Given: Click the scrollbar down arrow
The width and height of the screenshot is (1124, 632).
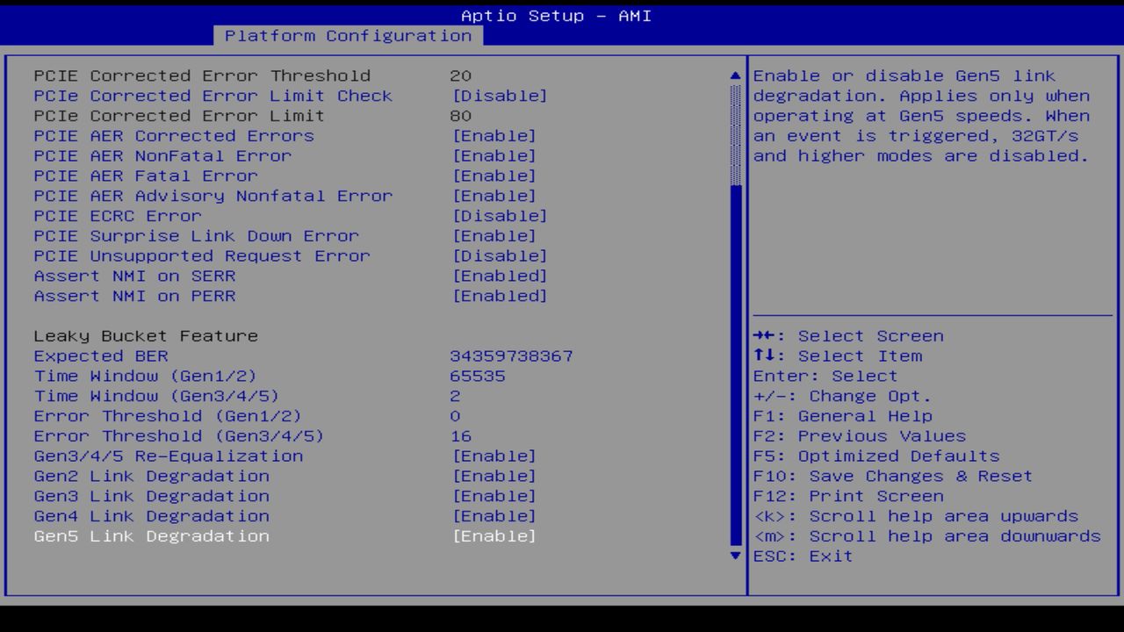Looking at the screenshot, I should coord(734,556).
